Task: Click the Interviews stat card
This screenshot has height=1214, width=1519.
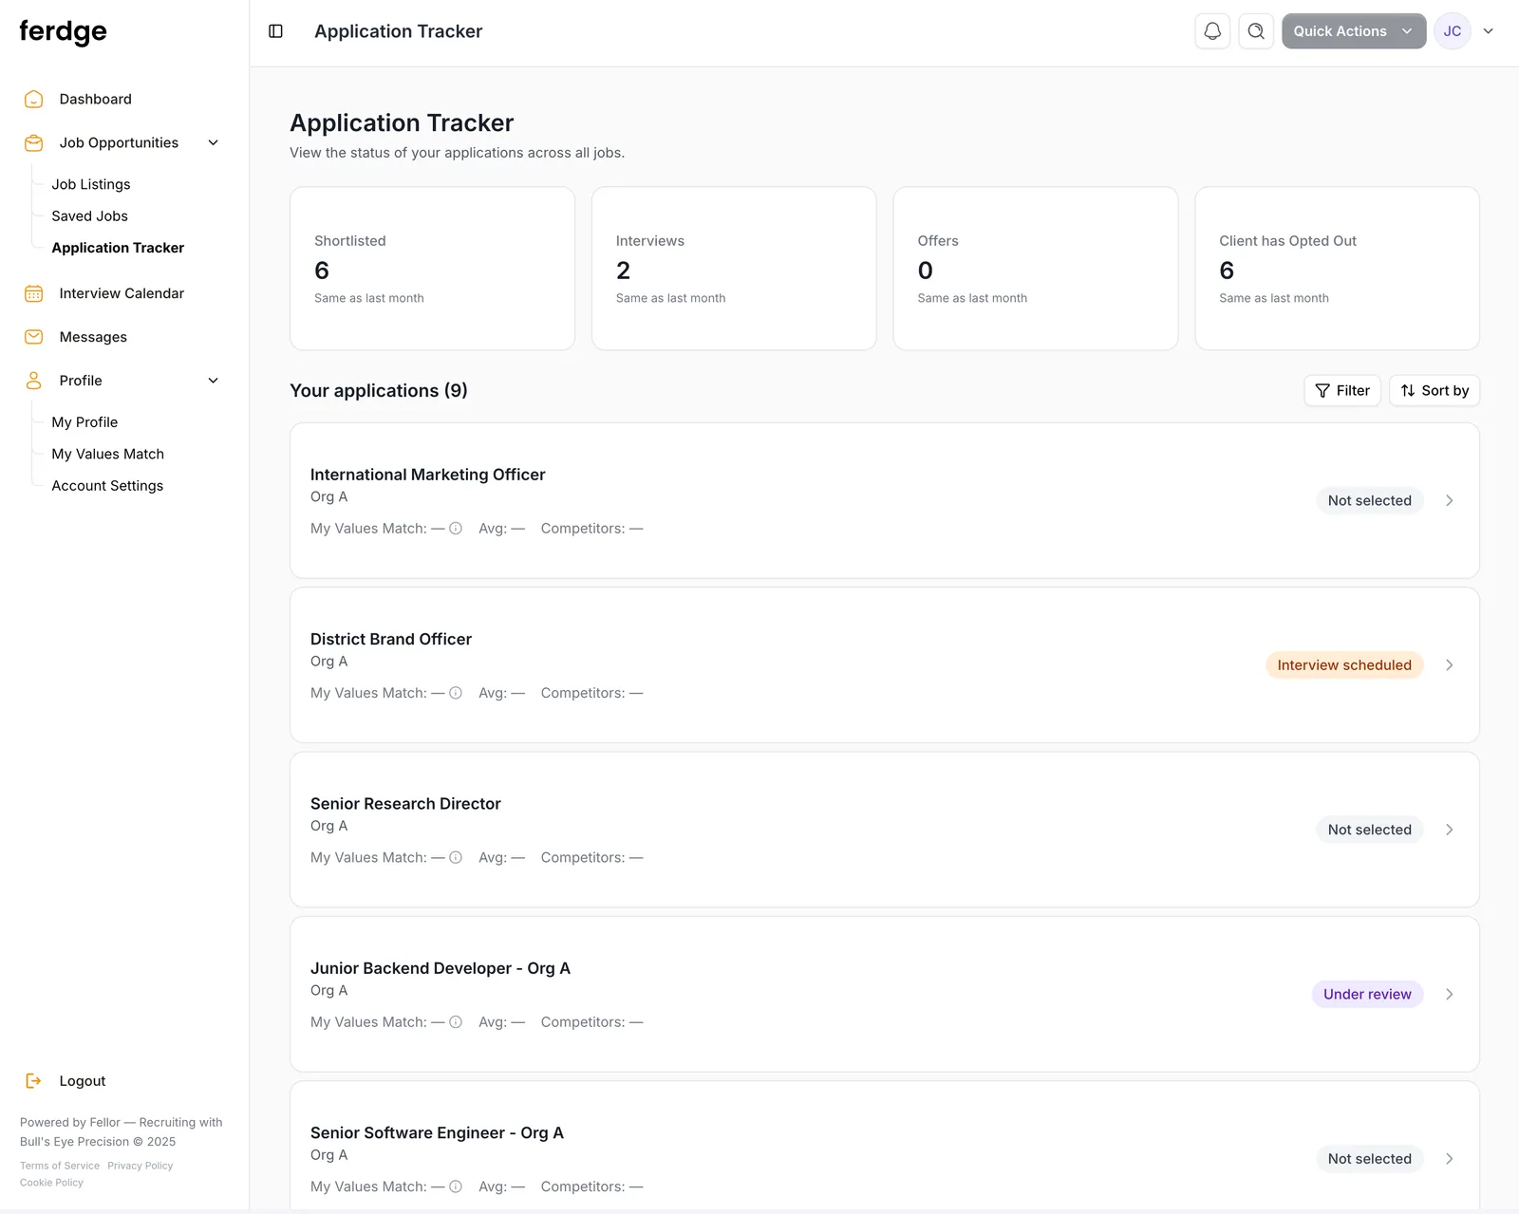Action: click(x=734, y=269)
